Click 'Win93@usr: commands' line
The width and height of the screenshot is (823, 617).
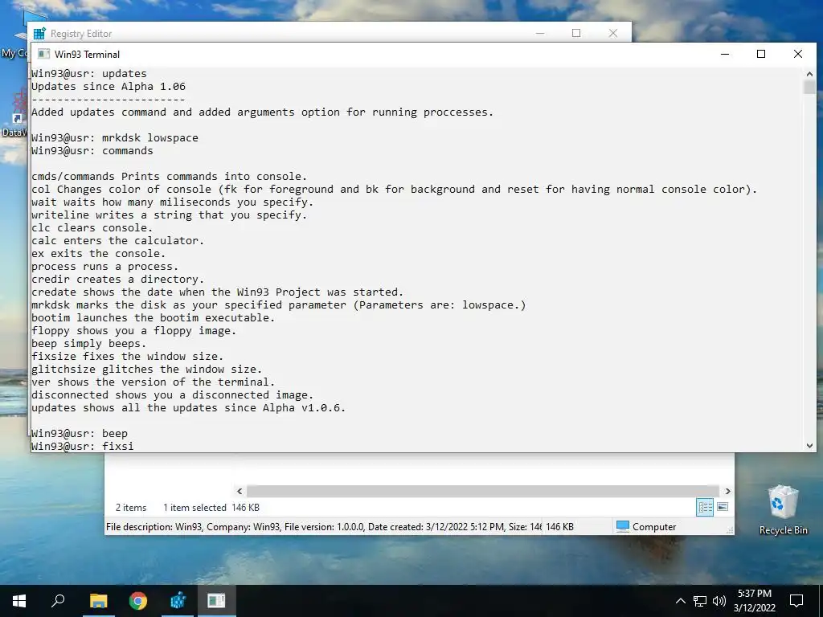[x=92, y=150]
